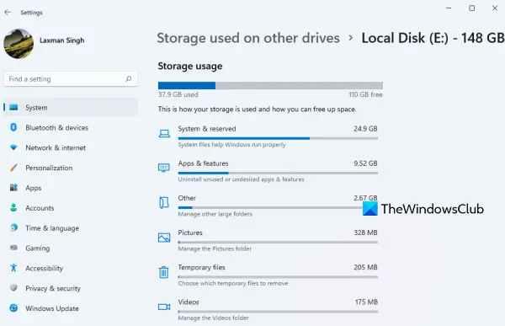Click the Apps & features usage bar

[x=278, y=174]
